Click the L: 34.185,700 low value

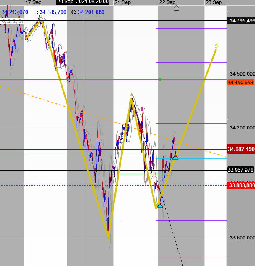tap(50, 12)
